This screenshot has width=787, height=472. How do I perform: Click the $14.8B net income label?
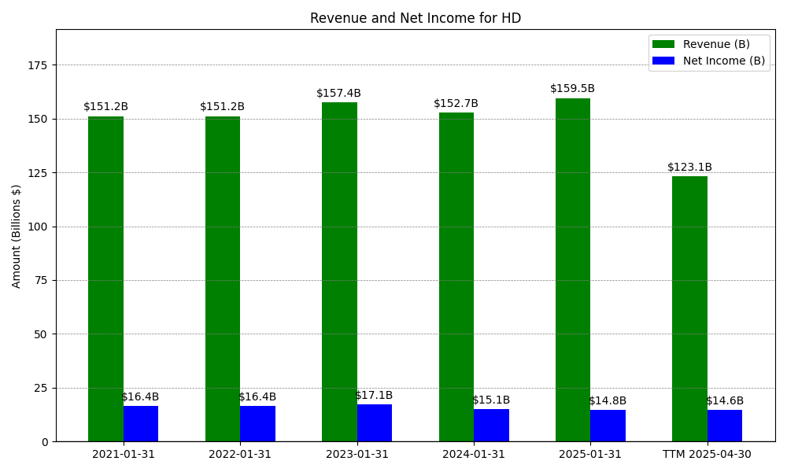tap(608, 400)
